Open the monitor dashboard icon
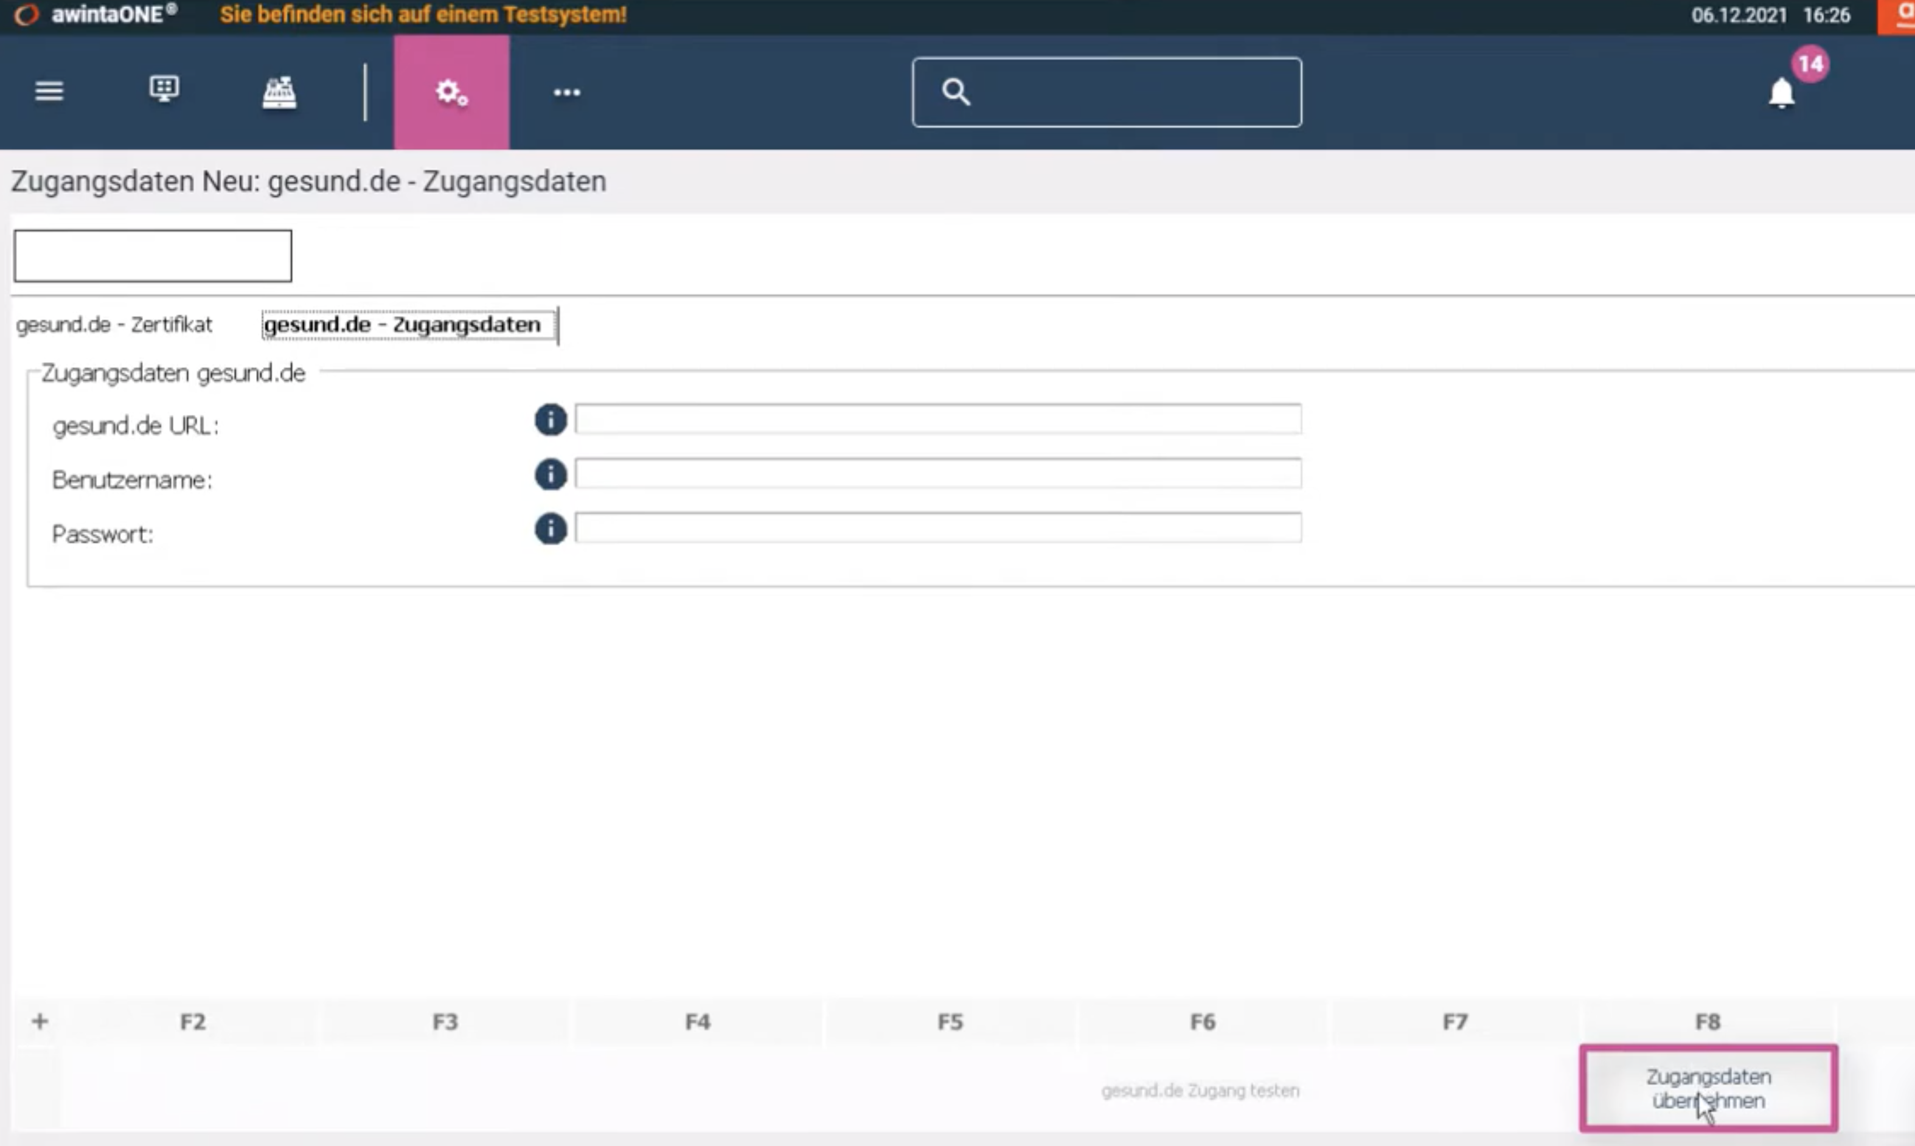The width and height of the screenshot is (1915, 1146). [x=164, y=89]
